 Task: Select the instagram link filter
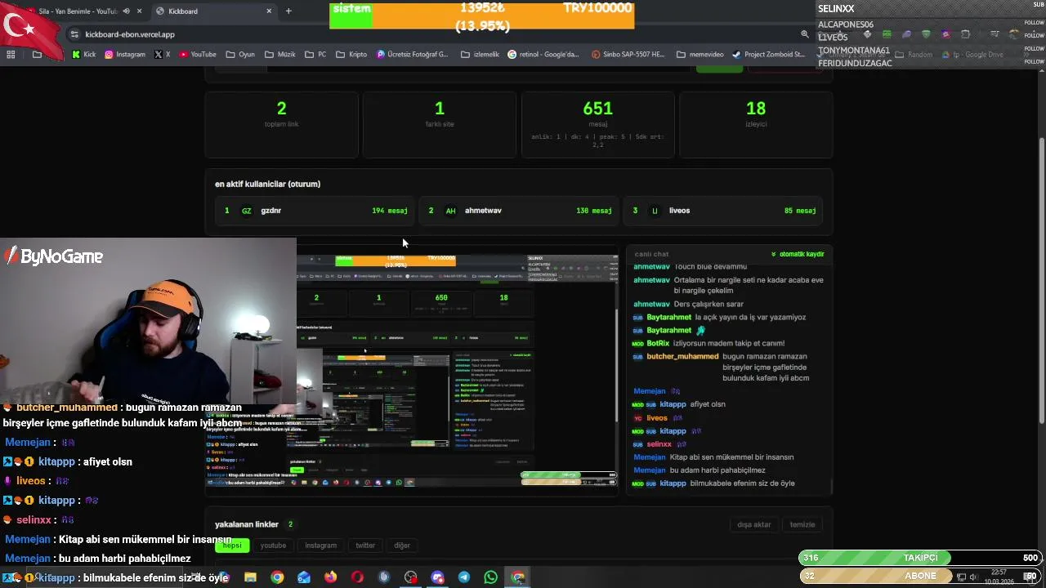(320, 546)
